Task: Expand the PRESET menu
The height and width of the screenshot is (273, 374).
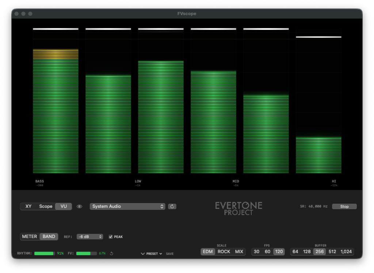Action: click(154, 254)
